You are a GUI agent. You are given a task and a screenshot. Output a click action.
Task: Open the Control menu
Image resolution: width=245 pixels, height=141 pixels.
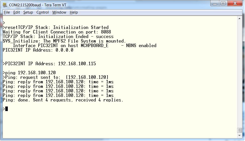pos(43,12)
